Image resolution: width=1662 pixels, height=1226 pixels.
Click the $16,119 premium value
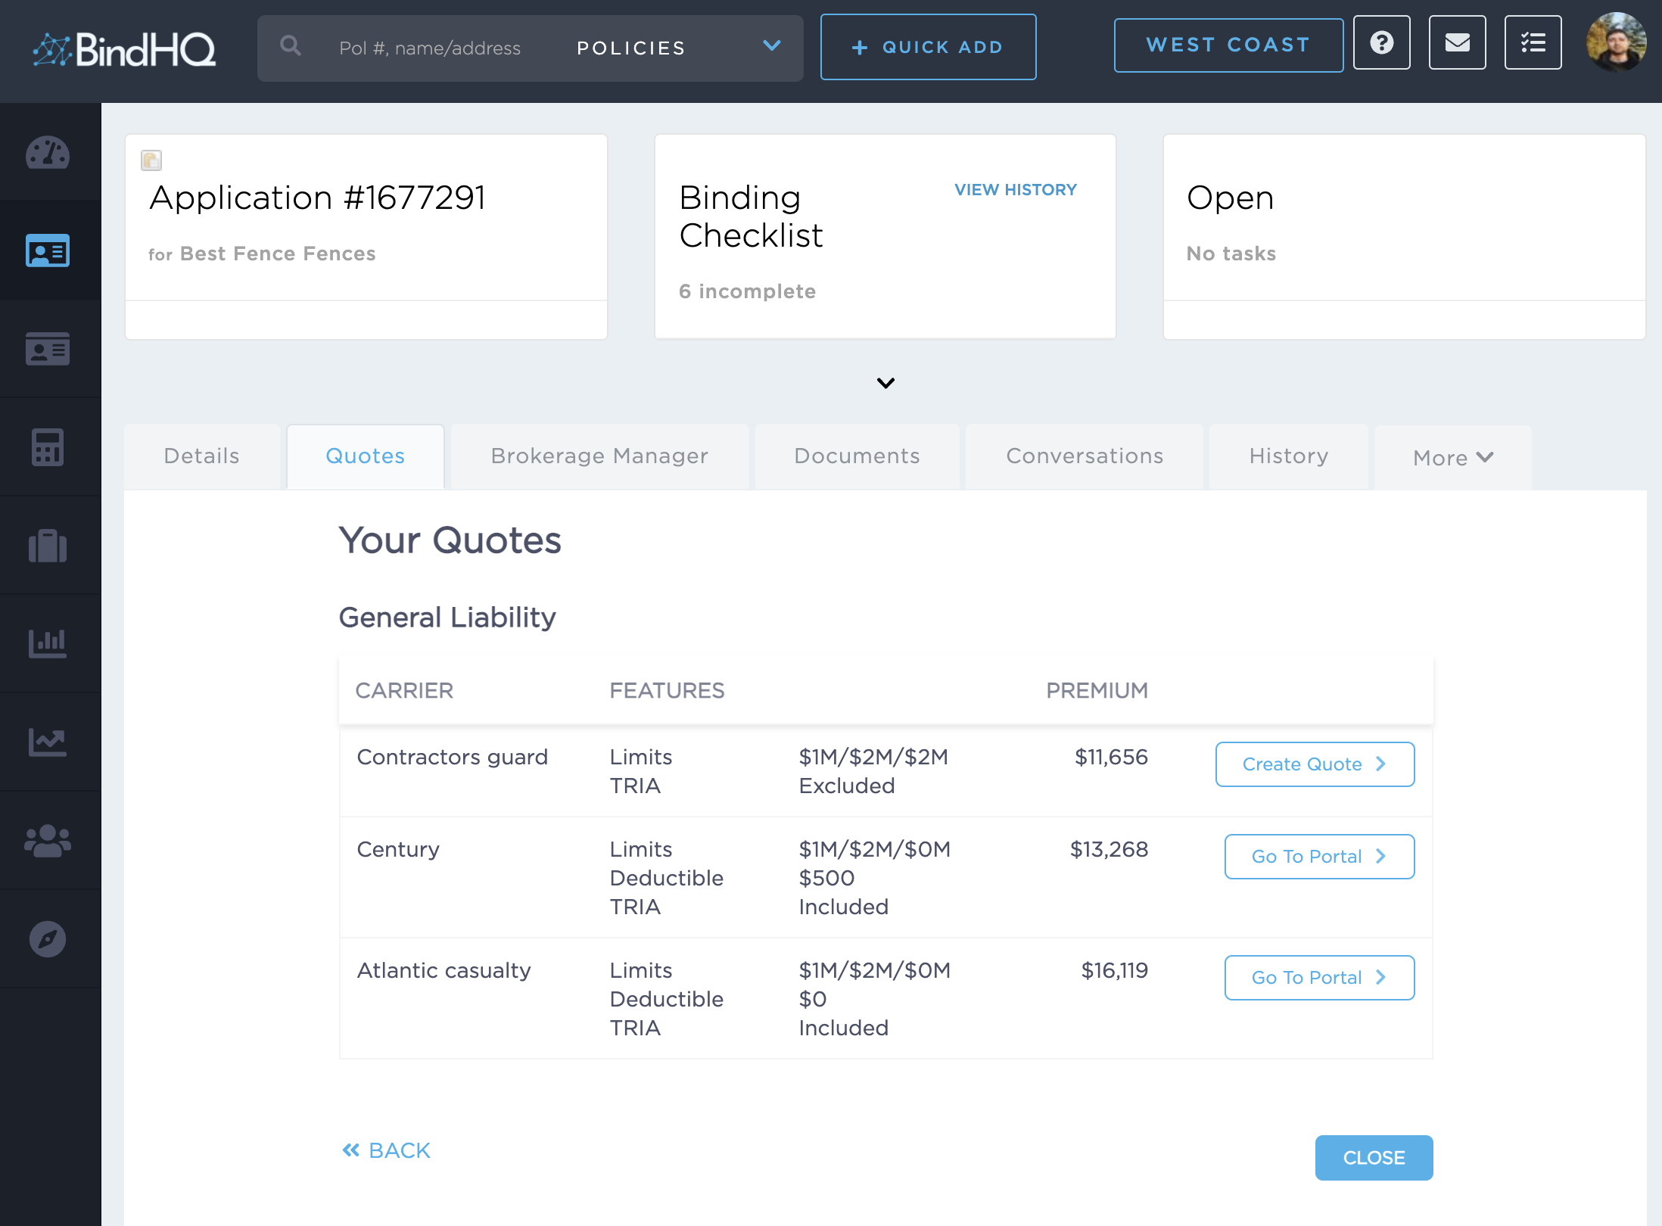point(1115,971)
